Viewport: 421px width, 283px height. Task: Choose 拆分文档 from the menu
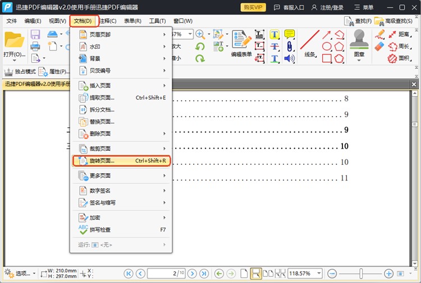coord(121,110)
